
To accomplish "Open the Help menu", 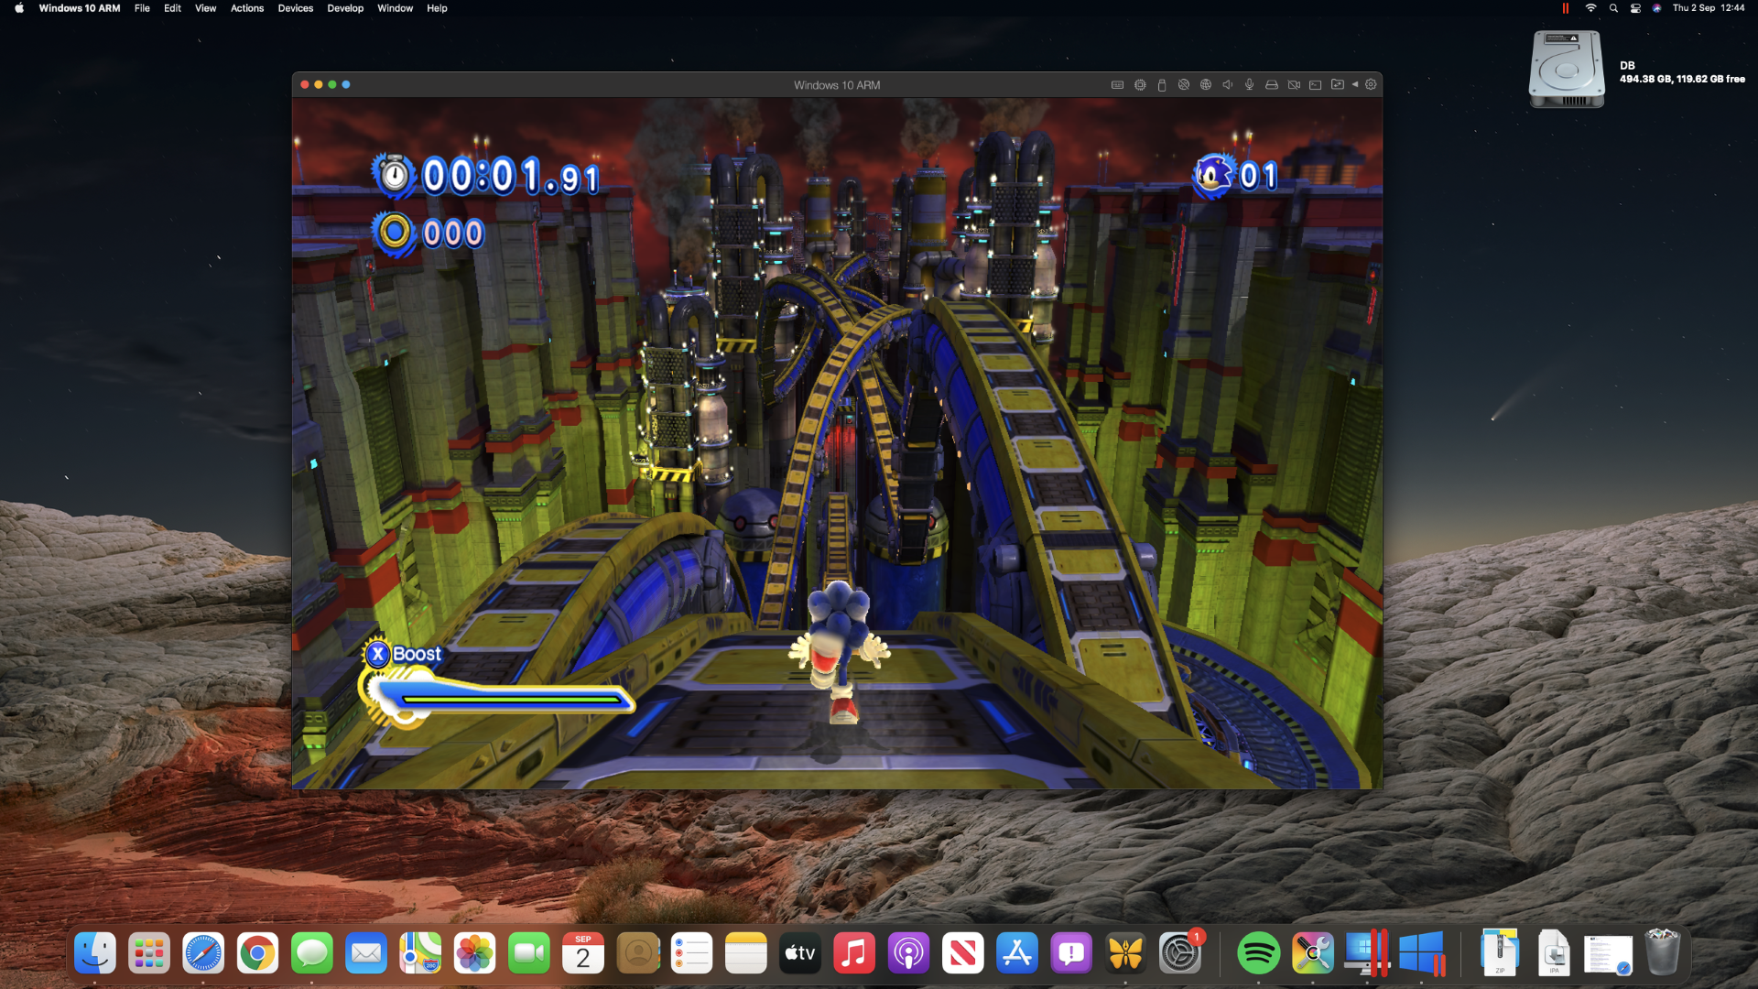I will tap(437, 8).
